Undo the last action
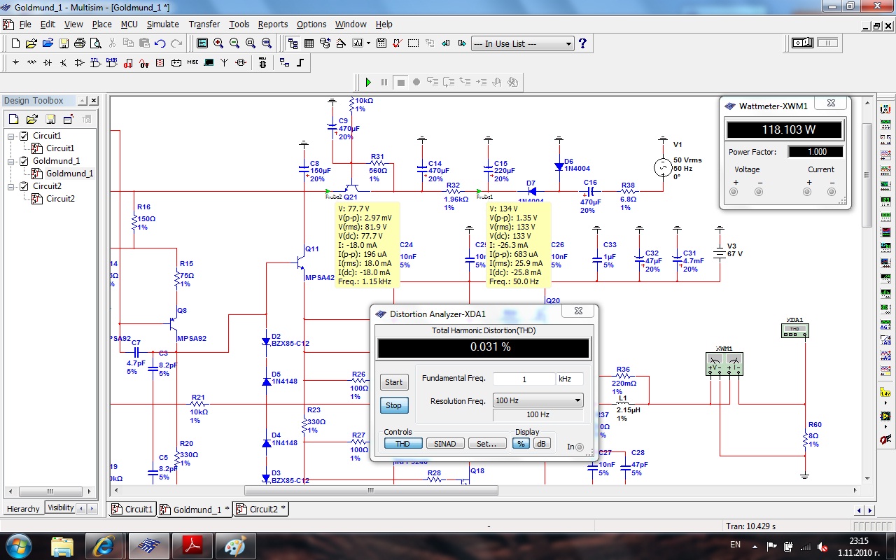Image resolution: width=896 pixels, height=560 pixels. coord(160,43)
